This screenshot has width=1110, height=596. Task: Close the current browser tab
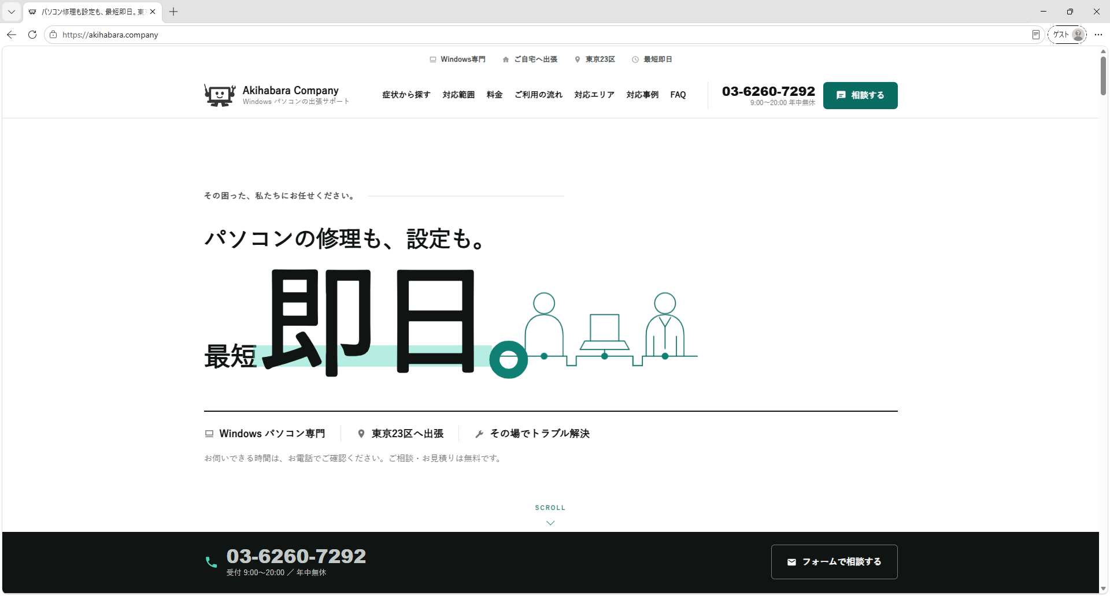153,12
